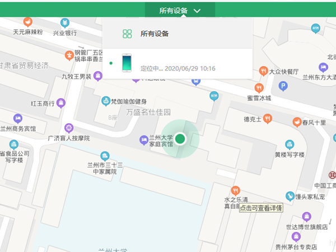The image size is (336, 252).
Task: Select the phone device with 定位中 status
Action: [x=177, y=63]
